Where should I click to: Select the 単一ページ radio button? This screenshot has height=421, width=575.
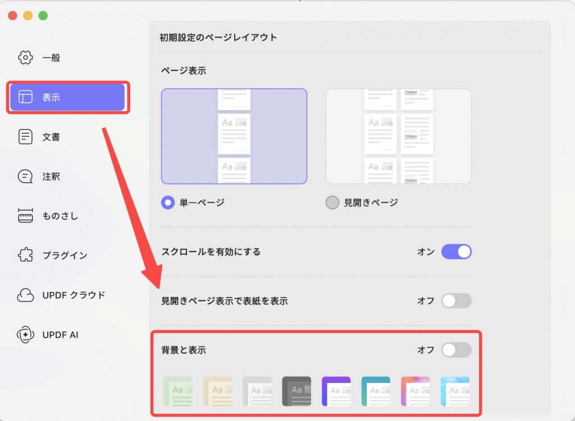click(168, 203)
